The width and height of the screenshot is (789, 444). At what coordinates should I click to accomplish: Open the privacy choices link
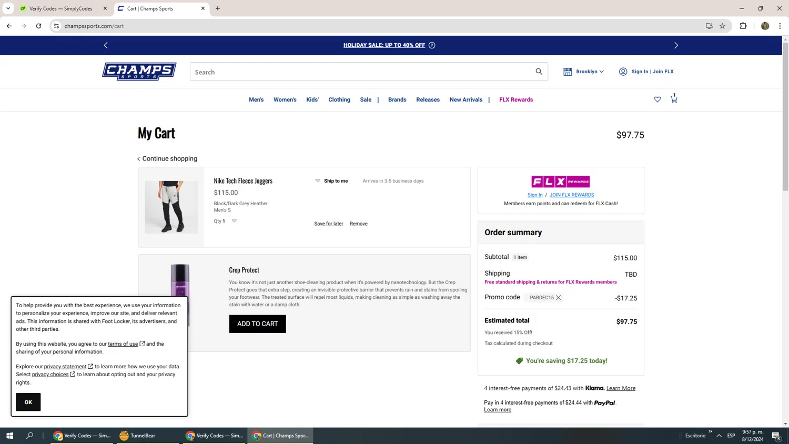[50, 375]
